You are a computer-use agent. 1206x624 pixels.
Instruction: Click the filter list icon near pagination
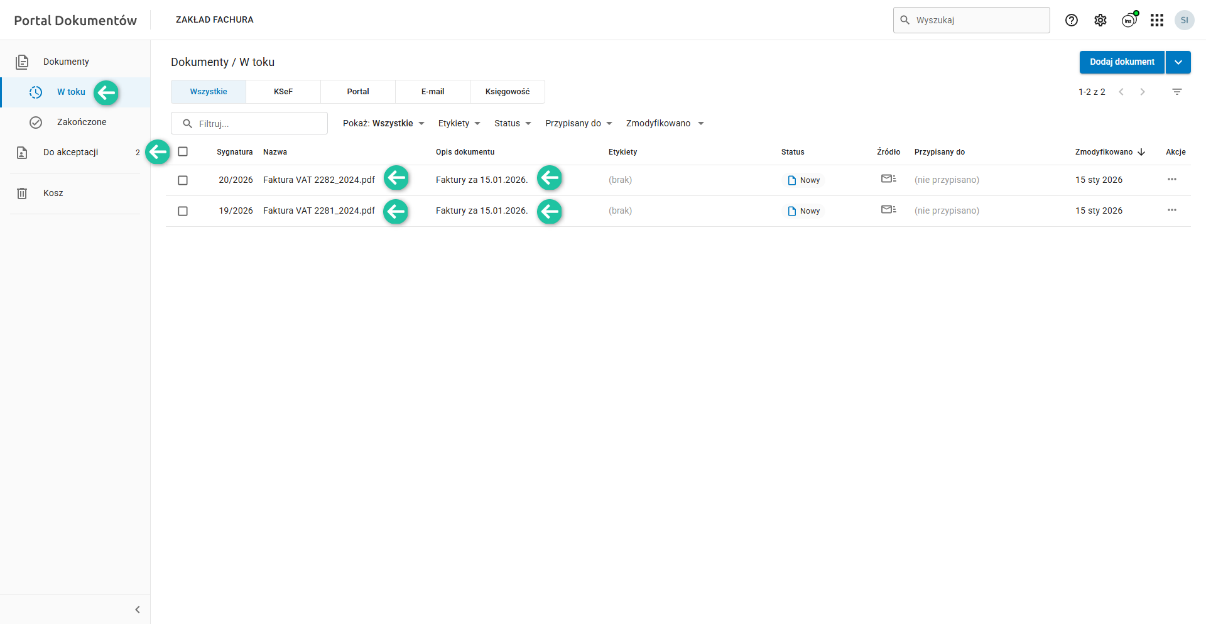coord(1177,92)
